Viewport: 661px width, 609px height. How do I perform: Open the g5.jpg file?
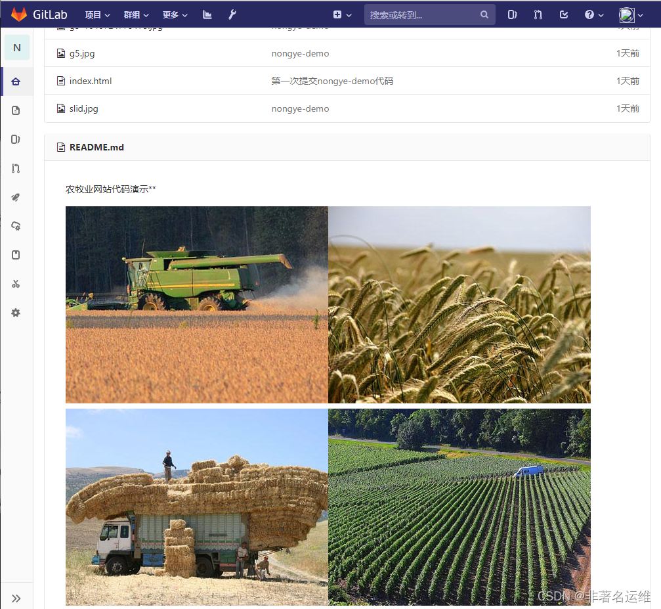click(x=82, y=54)
